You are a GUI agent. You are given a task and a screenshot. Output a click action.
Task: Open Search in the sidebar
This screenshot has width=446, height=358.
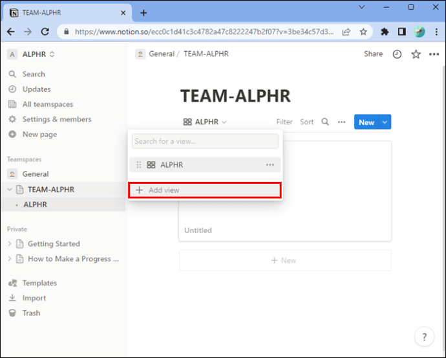[34, 74]
